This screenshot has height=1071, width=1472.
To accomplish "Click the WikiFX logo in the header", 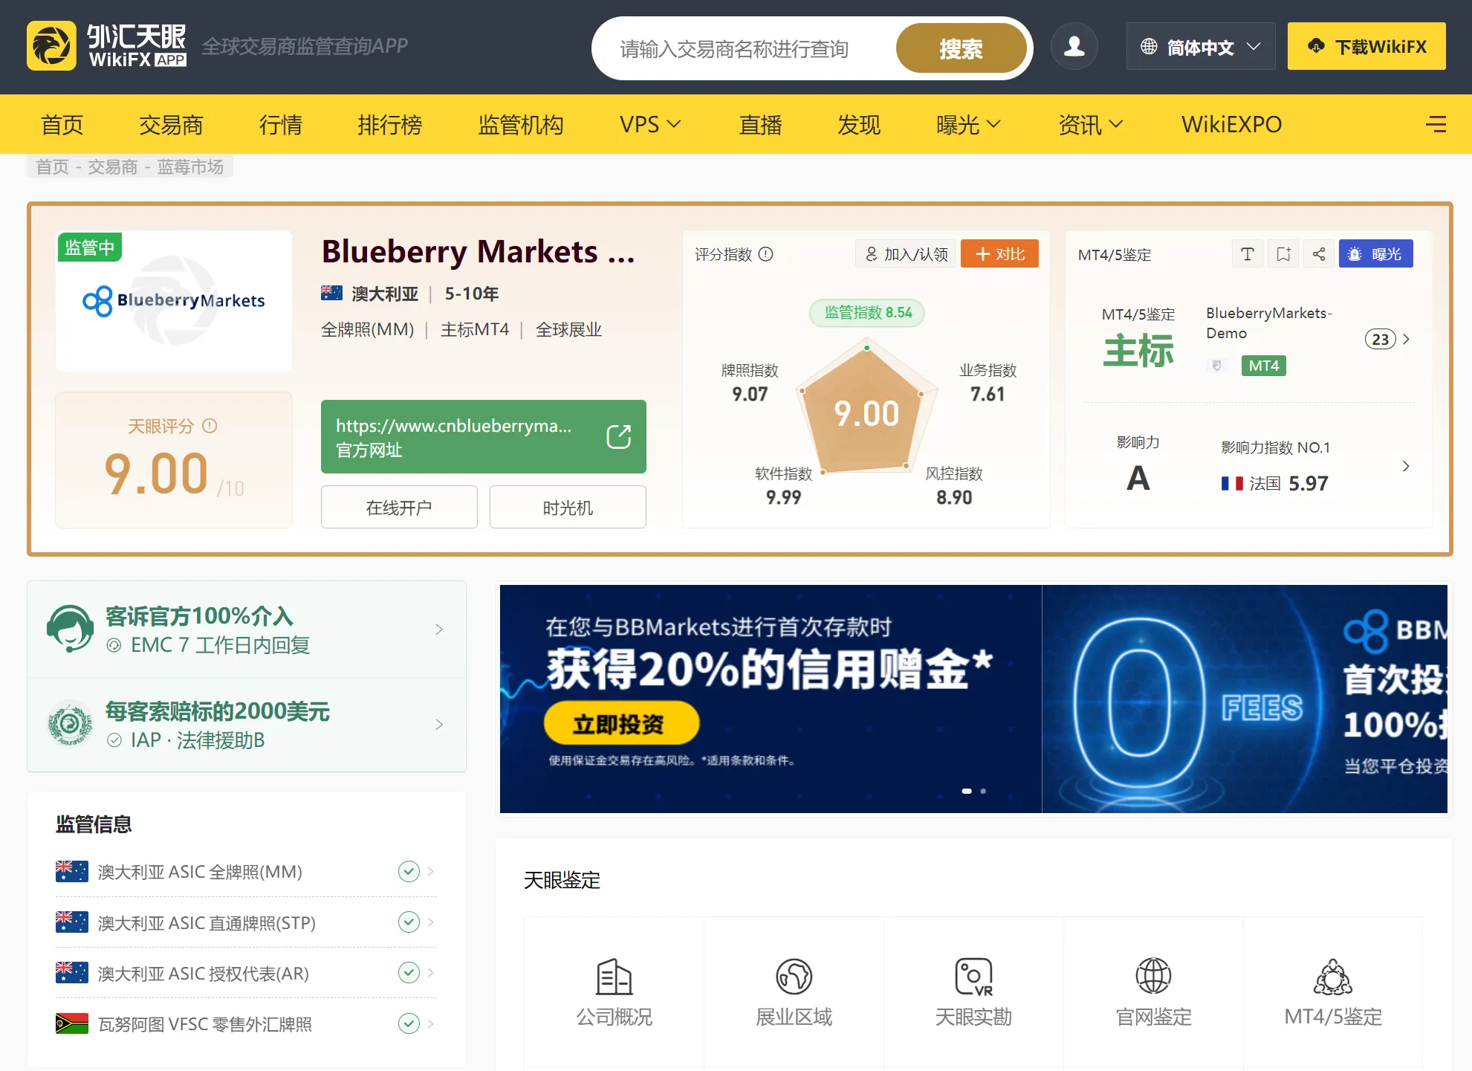I will pyautogui.click(x=106, y=45).
